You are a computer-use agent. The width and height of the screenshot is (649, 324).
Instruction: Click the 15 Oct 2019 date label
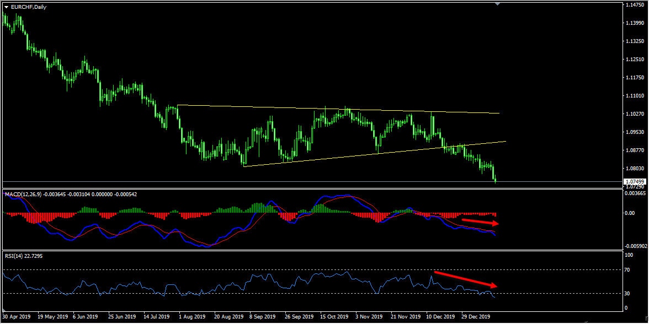334,316
